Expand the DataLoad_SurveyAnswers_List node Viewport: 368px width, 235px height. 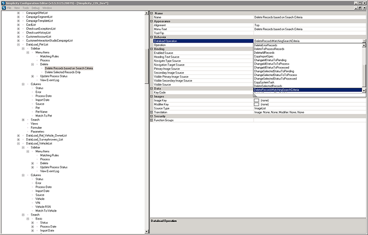click(x=18, y=140)
